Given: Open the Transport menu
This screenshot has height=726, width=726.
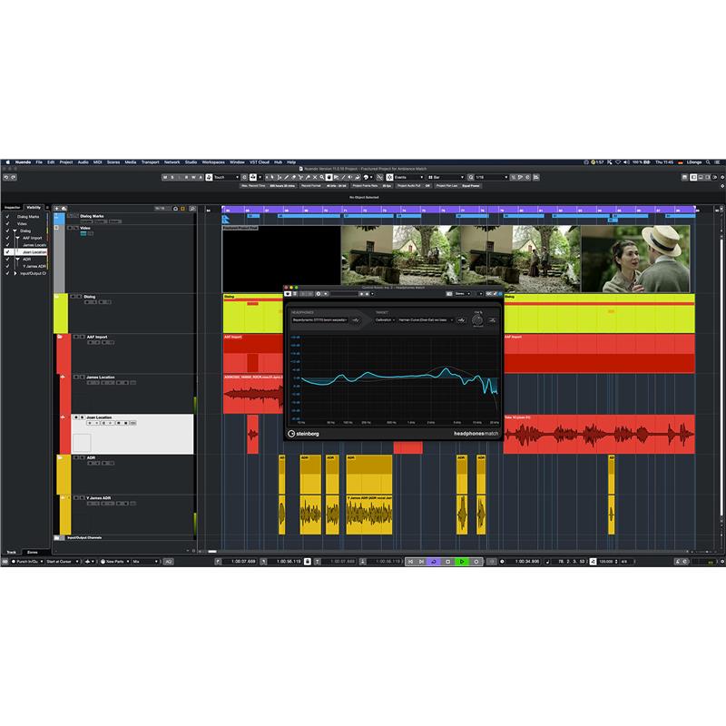Looking at the screenshot, I should coord(150,162).
